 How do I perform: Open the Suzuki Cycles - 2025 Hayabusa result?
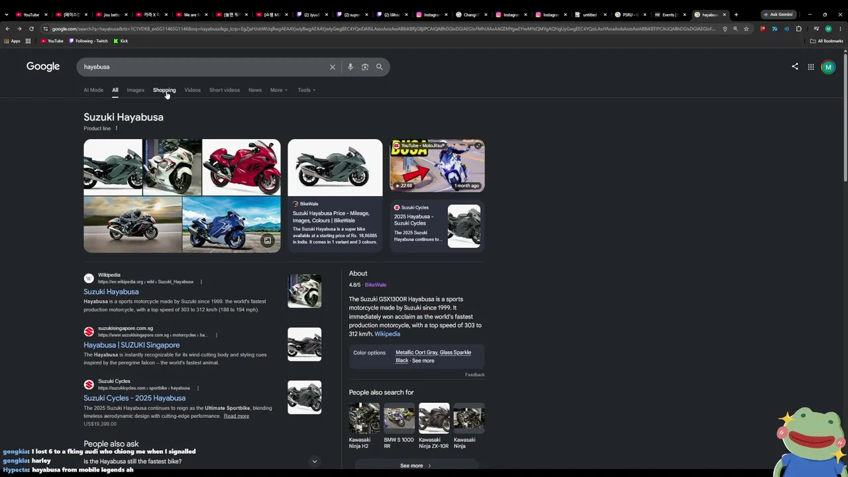point(134,398)
